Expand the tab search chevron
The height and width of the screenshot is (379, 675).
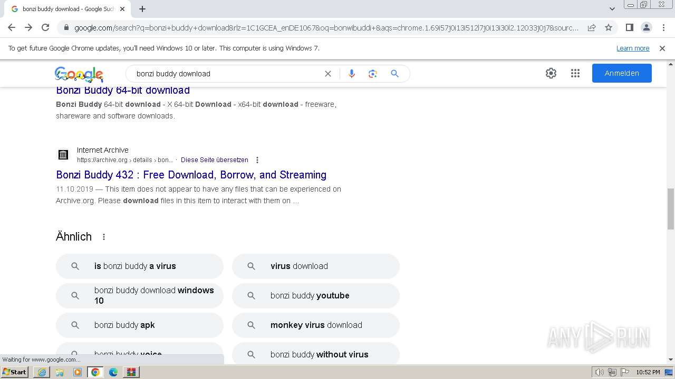(612, 9)
